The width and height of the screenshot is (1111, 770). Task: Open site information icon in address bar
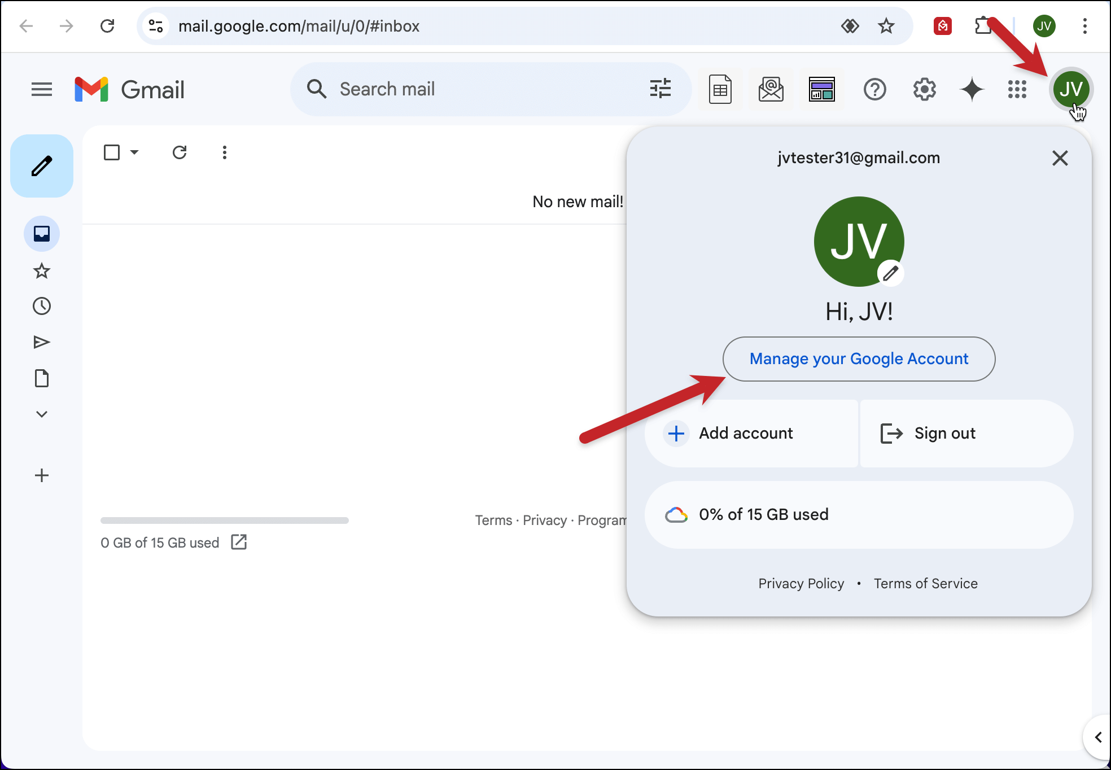[156, 26]
